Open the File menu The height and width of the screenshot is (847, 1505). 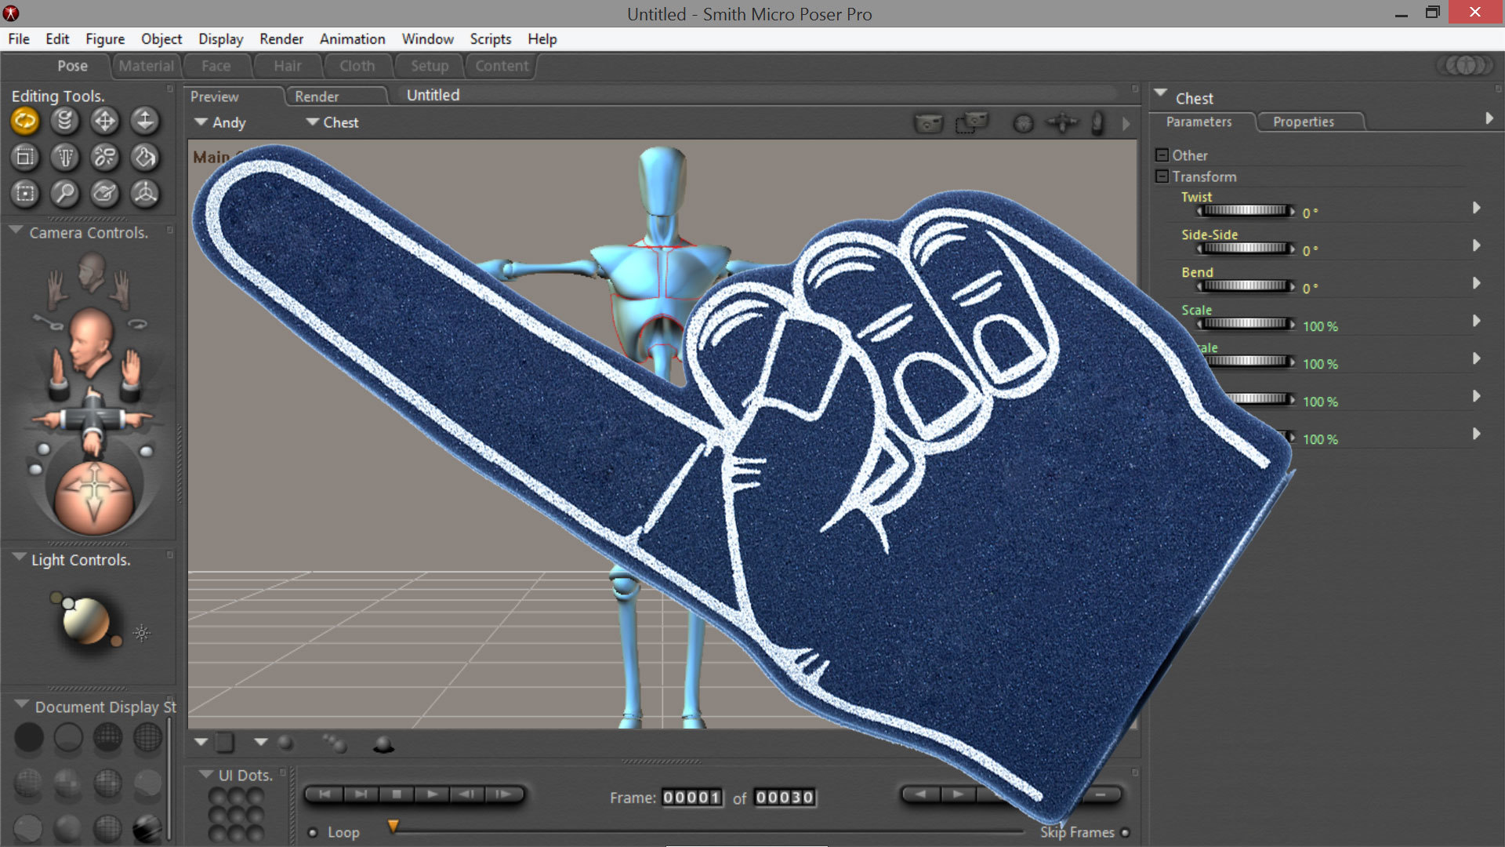pos(19,39)
